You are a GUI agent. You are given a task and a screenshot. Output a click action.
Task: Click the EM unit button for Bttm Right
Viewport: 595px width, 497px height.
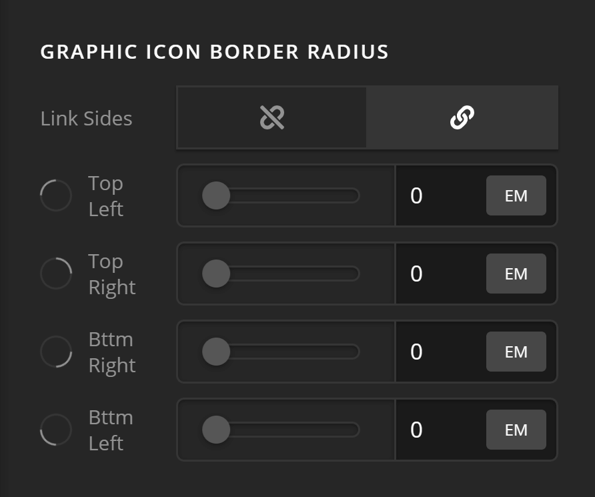click(x=516, y=352)
